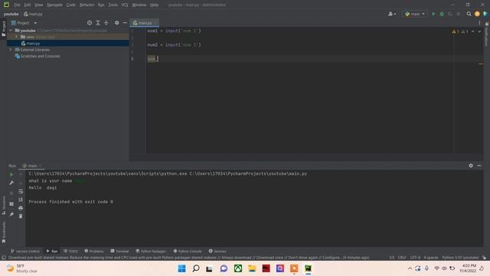
Task: Open editor tab options three-dots icon
Action: pyautogui.click(x=479, y=23)
